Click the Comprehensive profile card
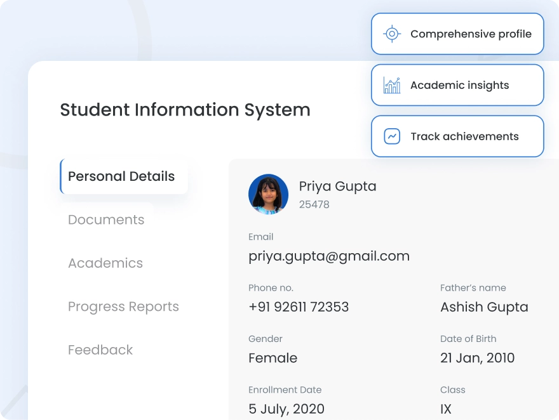Viewport: 559px width, 420px height. click(x=457, y=34)
